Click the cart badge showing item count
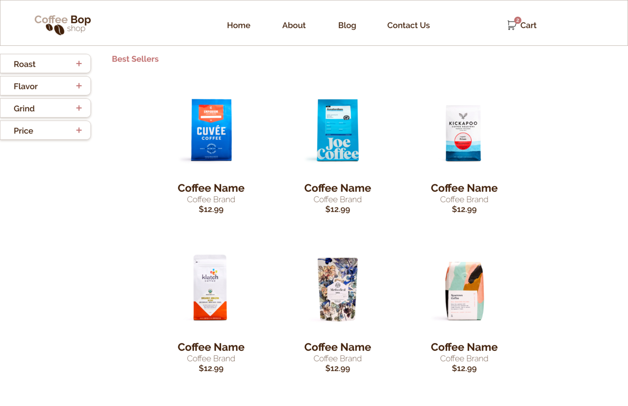 (x=518, y=20)
